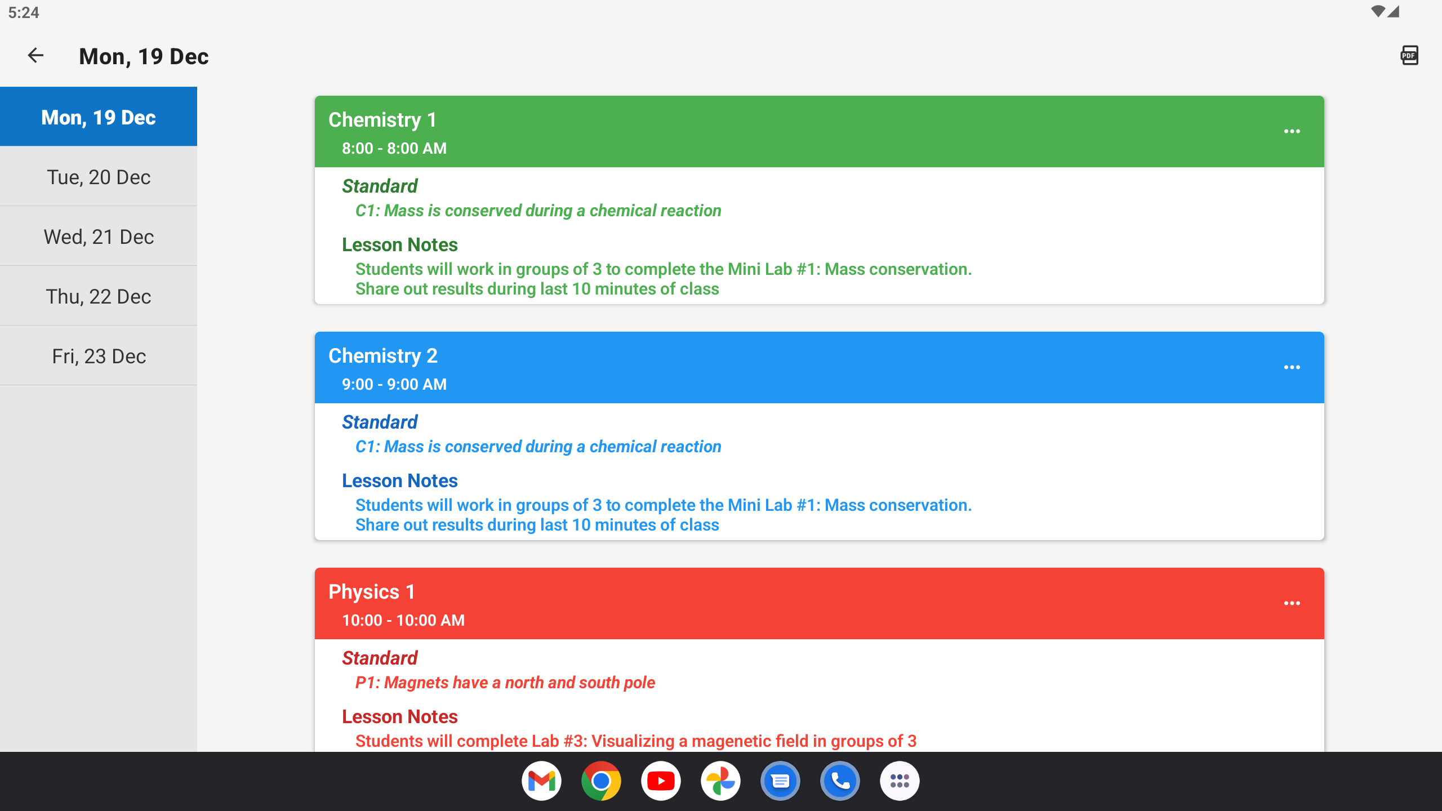Open the Chemistry 2 more options menu
Screen dimensions: 1442x811
[1292, 367]
